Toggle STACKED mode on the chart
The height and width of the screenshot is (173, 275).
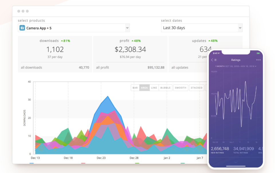pyautogui.click(x=197, y=88)
